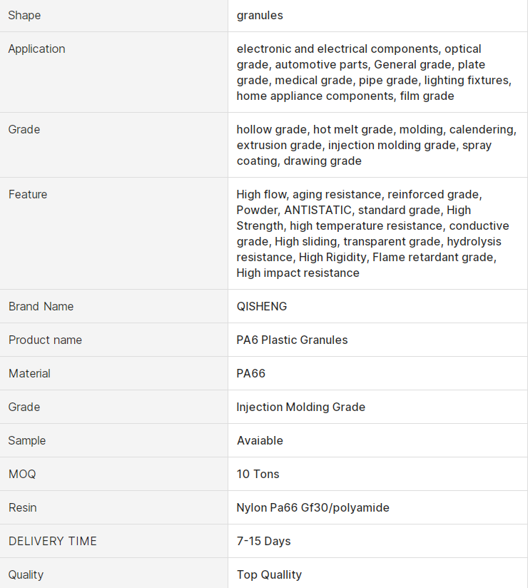This screenshot has width=528, height=588.
Task: Select the text beginning 'hollow grade, hot melt'
Action: click(375, 145)
